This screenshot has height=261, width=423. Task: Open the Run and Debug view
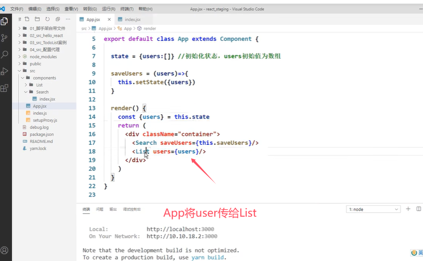click(4, 71)
